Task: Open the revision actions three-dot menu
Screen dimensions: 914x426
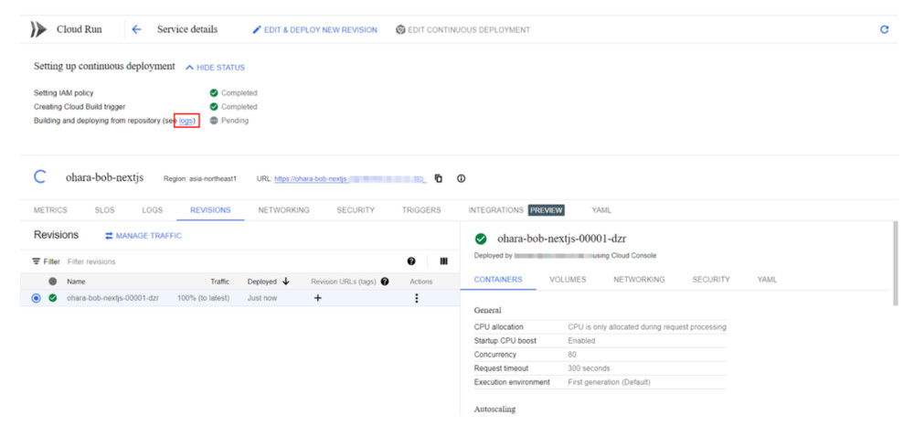Action: click(417, 298)
